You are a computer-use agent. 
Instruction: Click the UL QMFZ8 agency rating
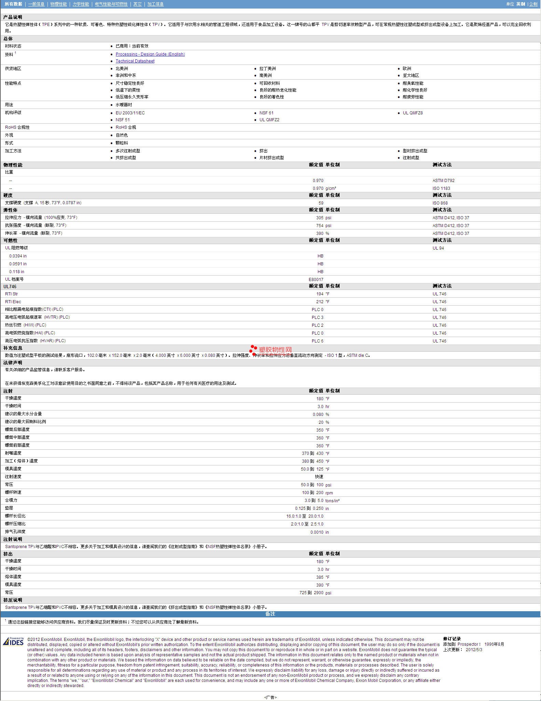tap(413, 113)
